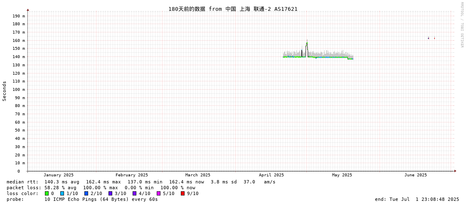466x205 pixels.
Task: Click the '100.00 % now' packet loss value
Action: coord(178,188)
